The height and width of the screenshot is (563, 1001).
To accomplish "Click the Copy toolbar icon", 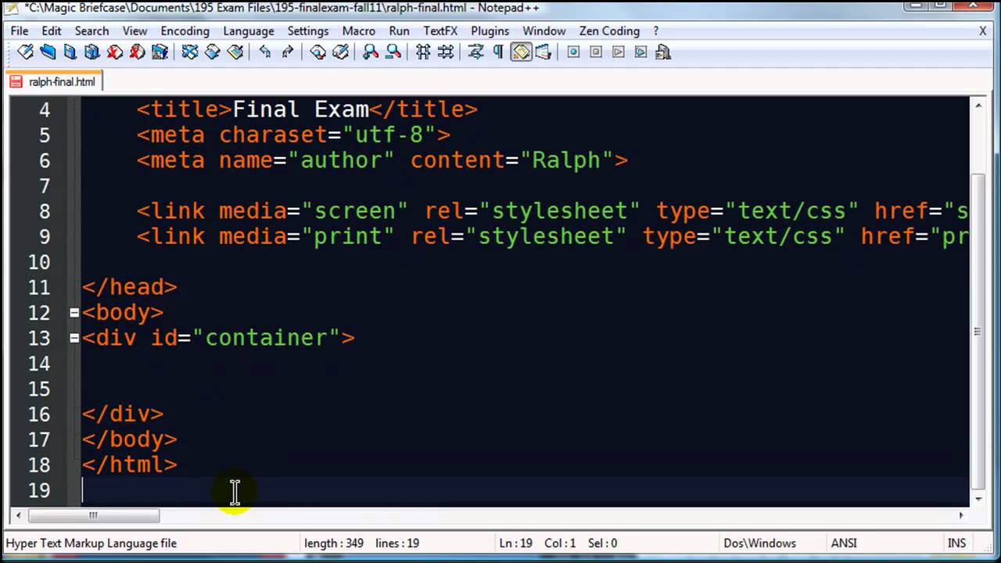I will [x=212, y=52].
